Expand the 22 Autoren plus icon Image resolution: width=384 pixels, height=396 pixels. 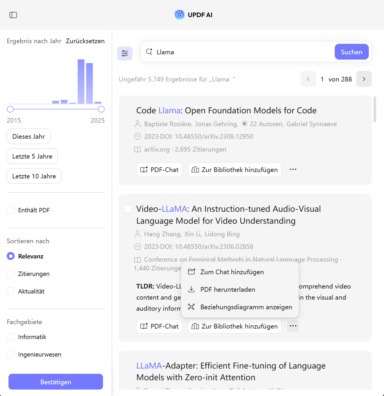(245, 124)
